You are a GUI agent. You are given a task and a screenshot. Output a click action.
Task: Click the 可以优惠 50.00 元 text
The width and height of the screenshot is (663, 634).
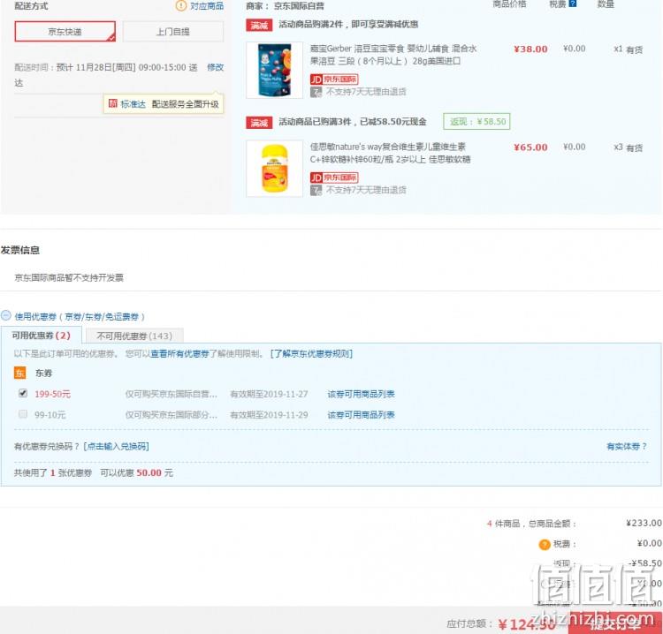[x=136, y=473]
